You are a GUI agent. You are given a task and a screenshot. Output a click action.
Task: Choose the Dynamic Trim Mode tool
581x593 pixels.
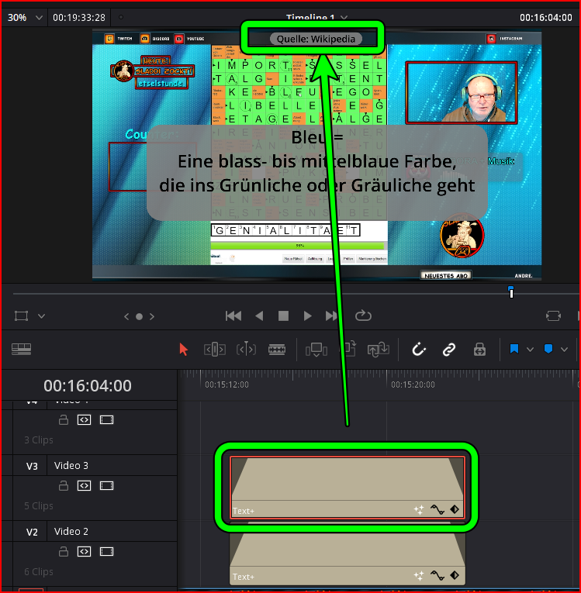[x=246, y=350]
